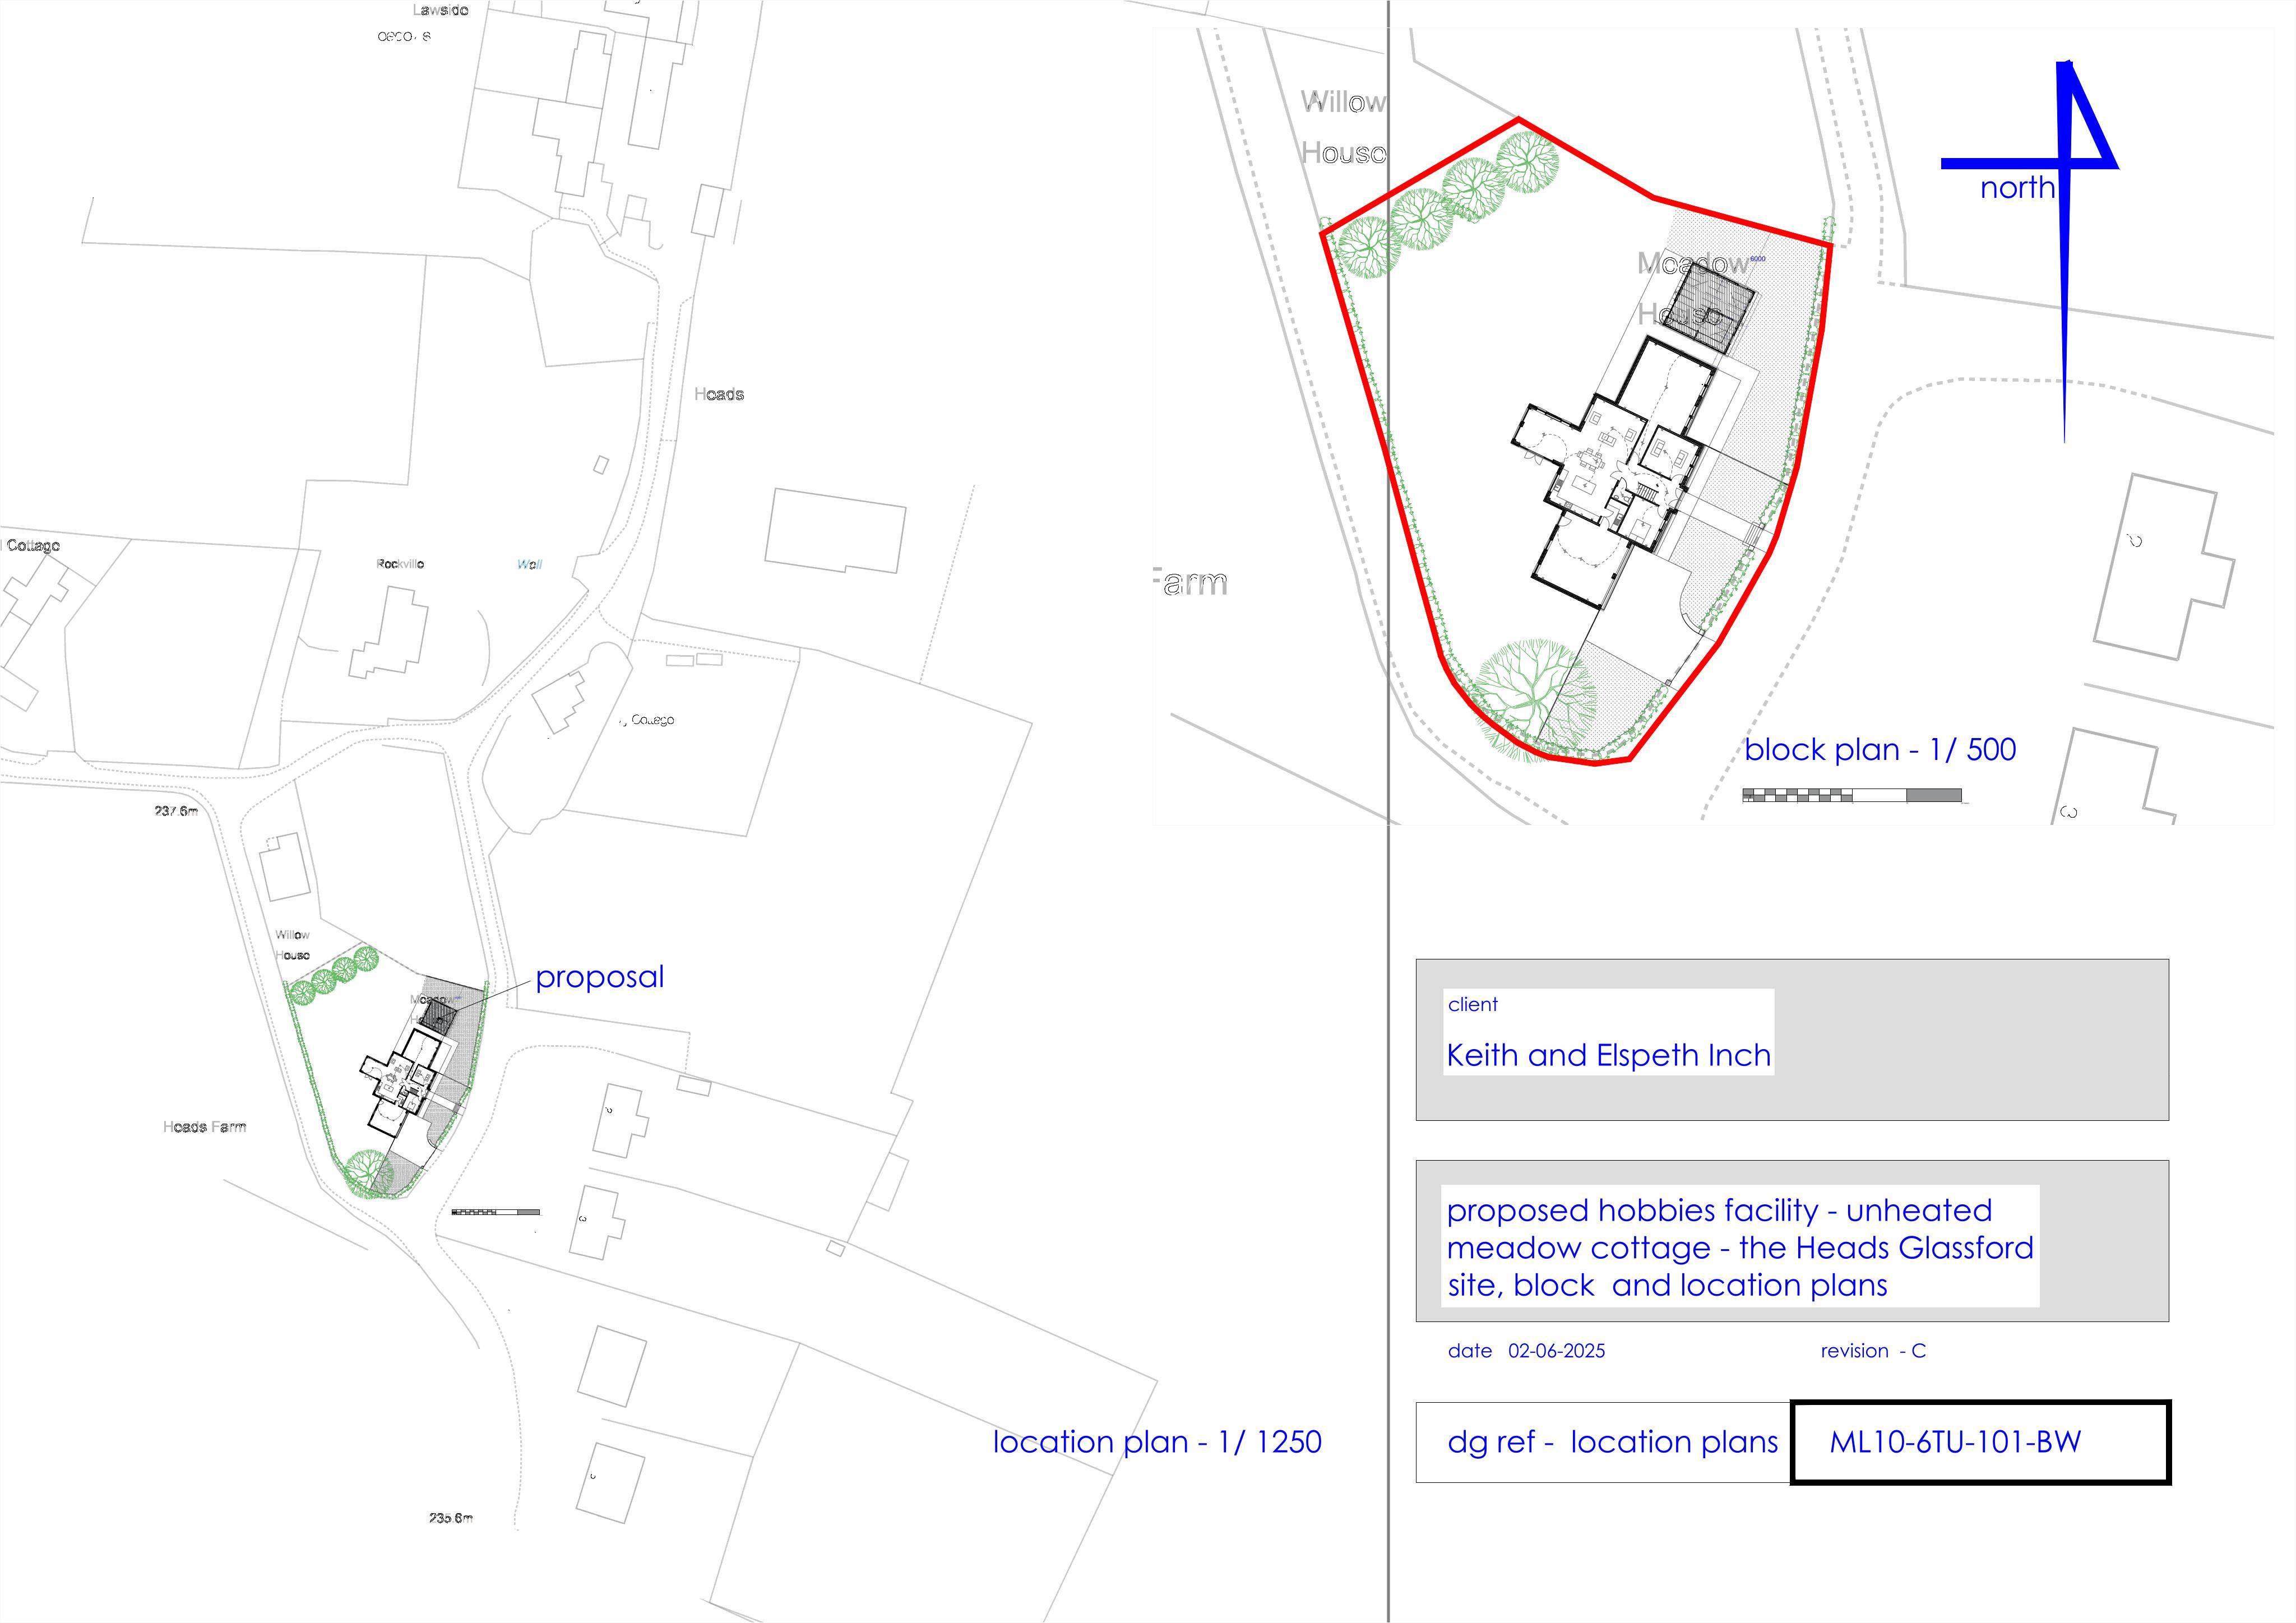Click the 'location plan - 1/ 1250' title
Image resolution: width=2296 pixels, height=1623 pixels.
point(1157,1441)
